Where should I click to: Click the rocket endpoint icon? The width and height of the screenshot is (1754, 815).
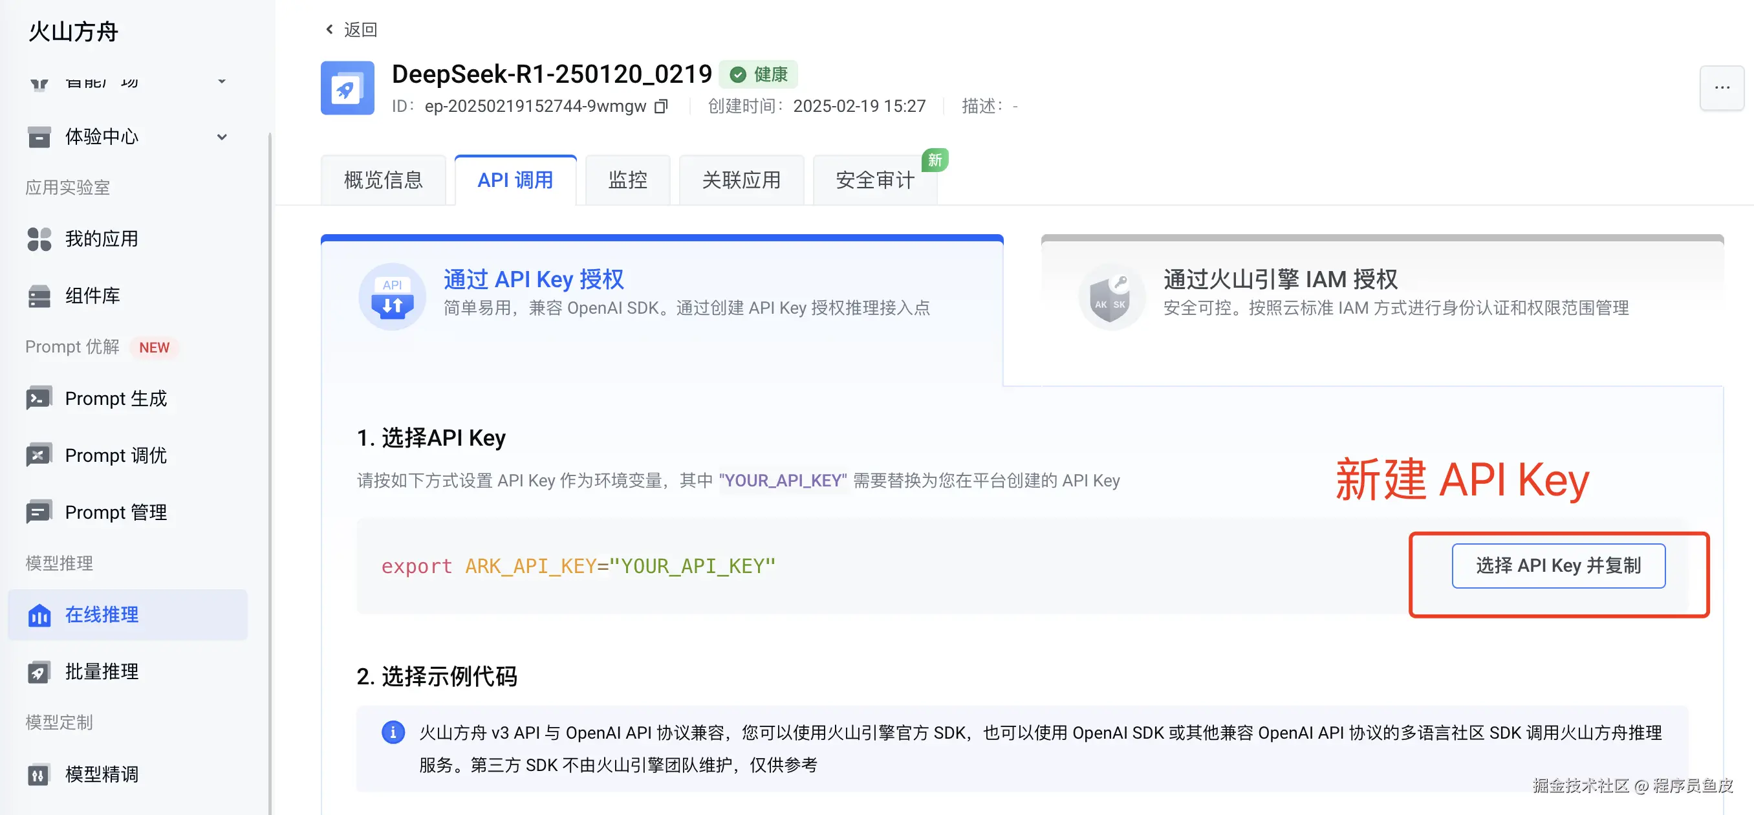coord(347,89)
